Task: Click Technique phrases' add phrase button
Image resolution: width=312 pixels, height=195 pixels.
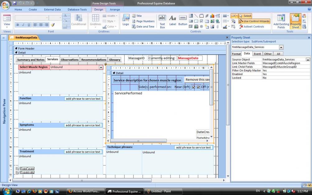Action: click(193, 147)
